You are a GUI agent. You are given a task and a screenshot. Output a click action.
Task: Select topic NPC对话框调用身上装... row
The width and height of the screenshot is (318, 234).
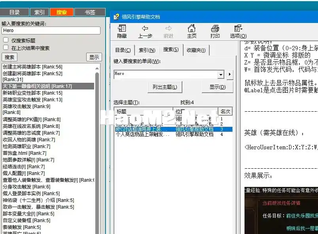[x=174, y=129]
